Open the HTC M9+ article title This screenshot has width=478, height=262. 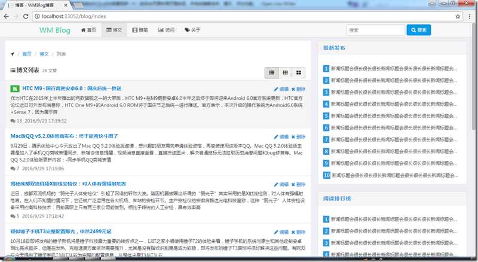pos(72,89)
